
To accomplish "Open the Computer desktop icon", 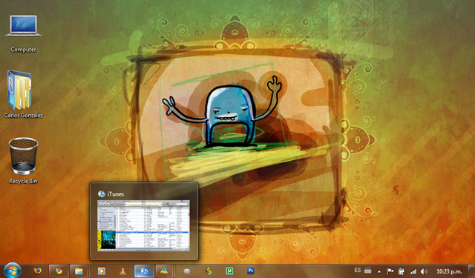I will point(23,33).
